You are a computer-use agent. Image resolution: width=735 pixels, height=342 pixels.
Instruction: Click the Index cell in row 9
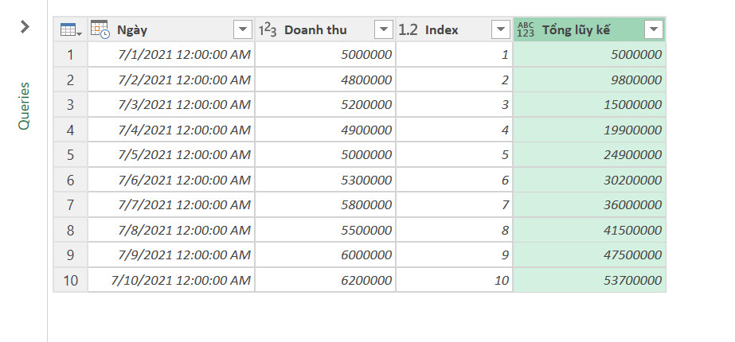point(454,255)
